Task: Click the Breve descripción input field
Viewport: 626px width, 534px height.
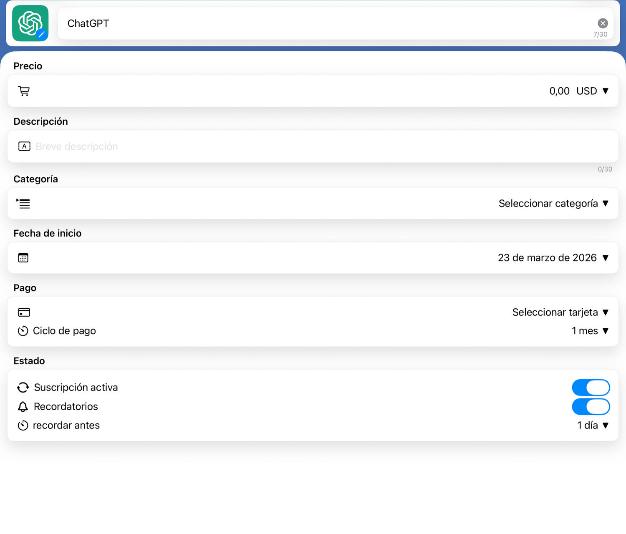Action: [292, 146]
